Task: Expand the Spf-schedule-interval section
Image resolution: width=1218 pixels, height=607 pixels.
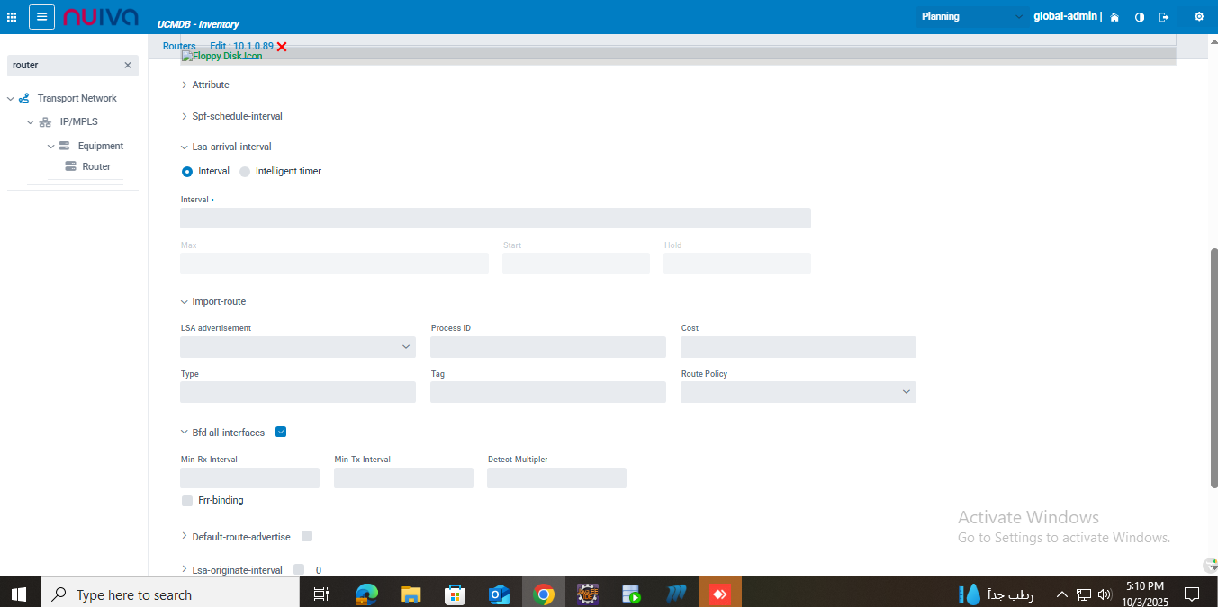Action: click(x=237, y=116)
